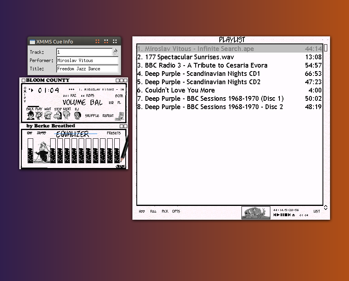Increase the Track number with the up stepper
Viewport: 349px width, 281px height.
115,50
